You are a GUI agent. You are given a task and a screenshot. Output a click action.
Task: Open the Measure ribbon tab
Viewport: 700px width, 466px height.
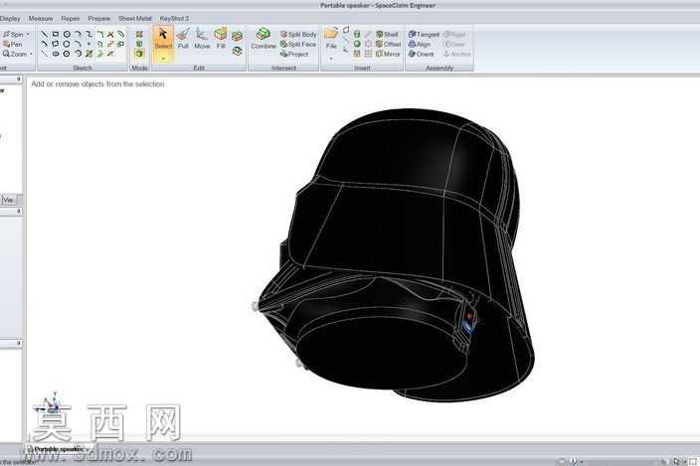point(41,18)
